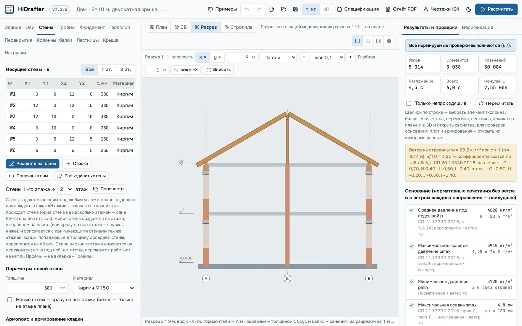Image resolution: width=522 pixels, height=326 pixels.
Task: Open the material dropdown in row W1
Action: coord(125,94)
